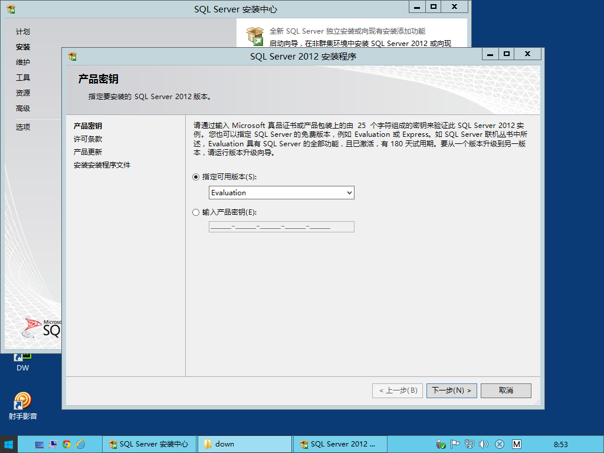Screen dimensions: 604x453
Task: Select 许可条款 step in setup sidebar
Action: (x=88, y=139)
